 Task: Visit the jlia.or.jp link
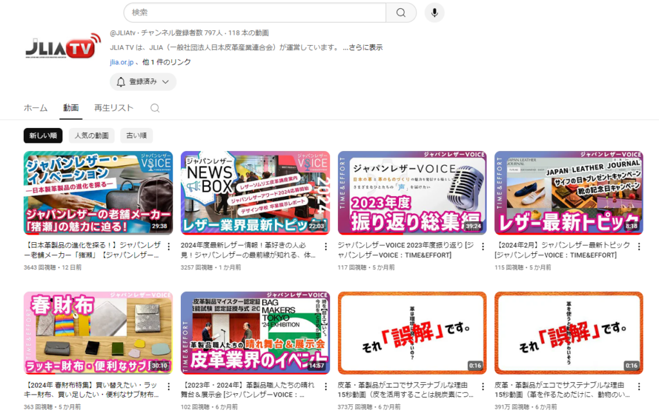coord(122,62)
